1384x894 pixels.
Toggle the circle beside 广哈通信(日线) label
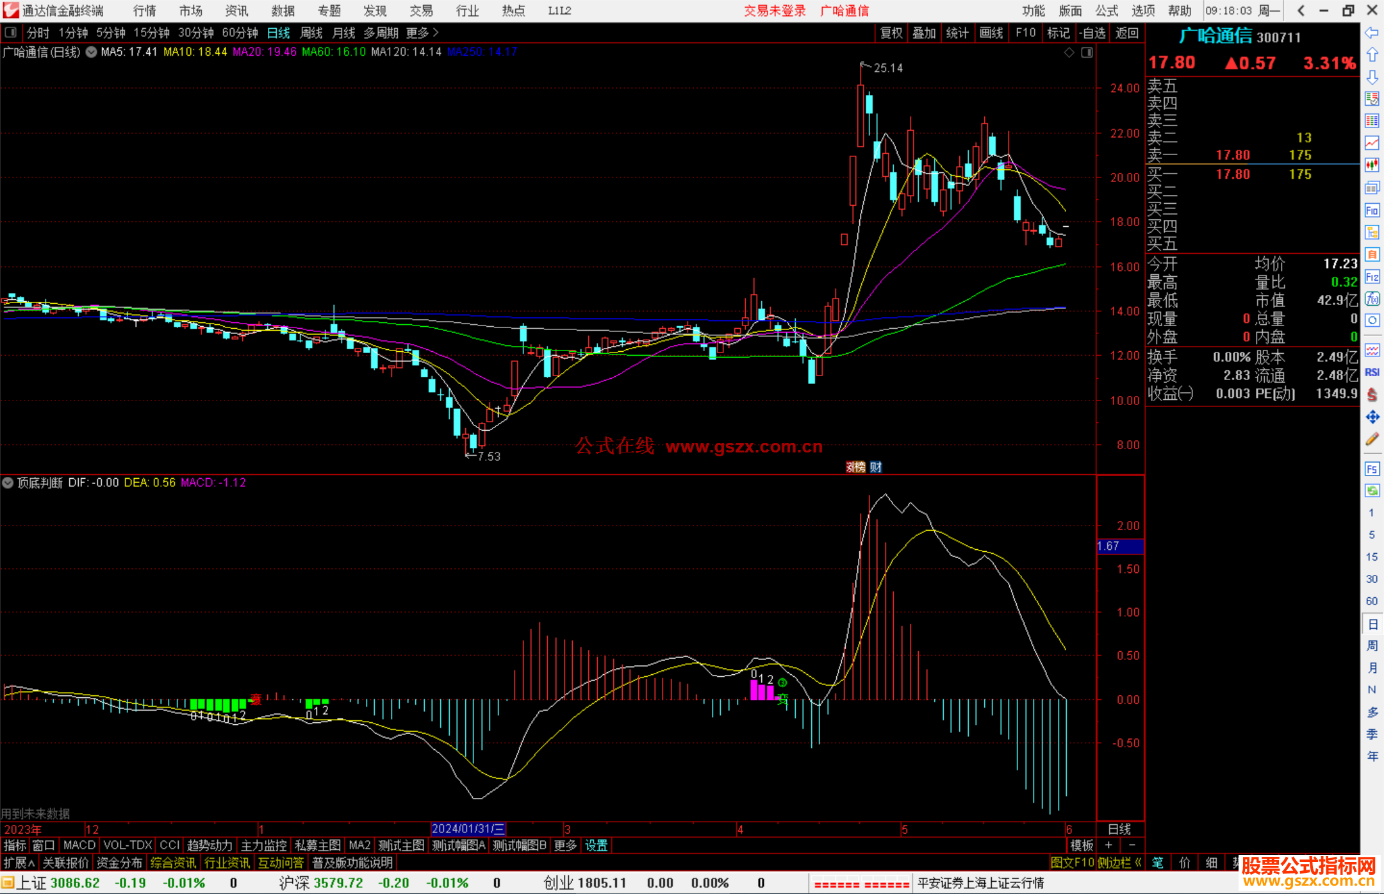click(x=92, y=52)
